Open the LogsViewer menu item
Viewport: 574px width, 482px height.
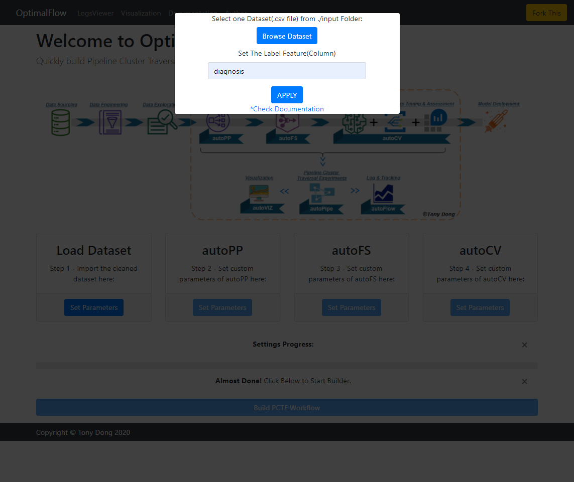[x=95, y=13]
